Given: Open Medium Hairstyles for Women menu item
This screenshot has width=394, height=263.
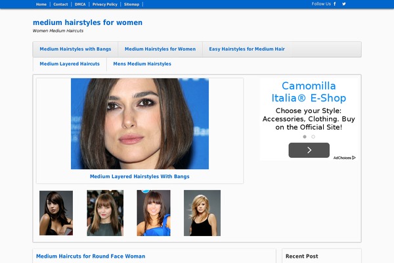Looking at the screenshot, I should [160, 49].
